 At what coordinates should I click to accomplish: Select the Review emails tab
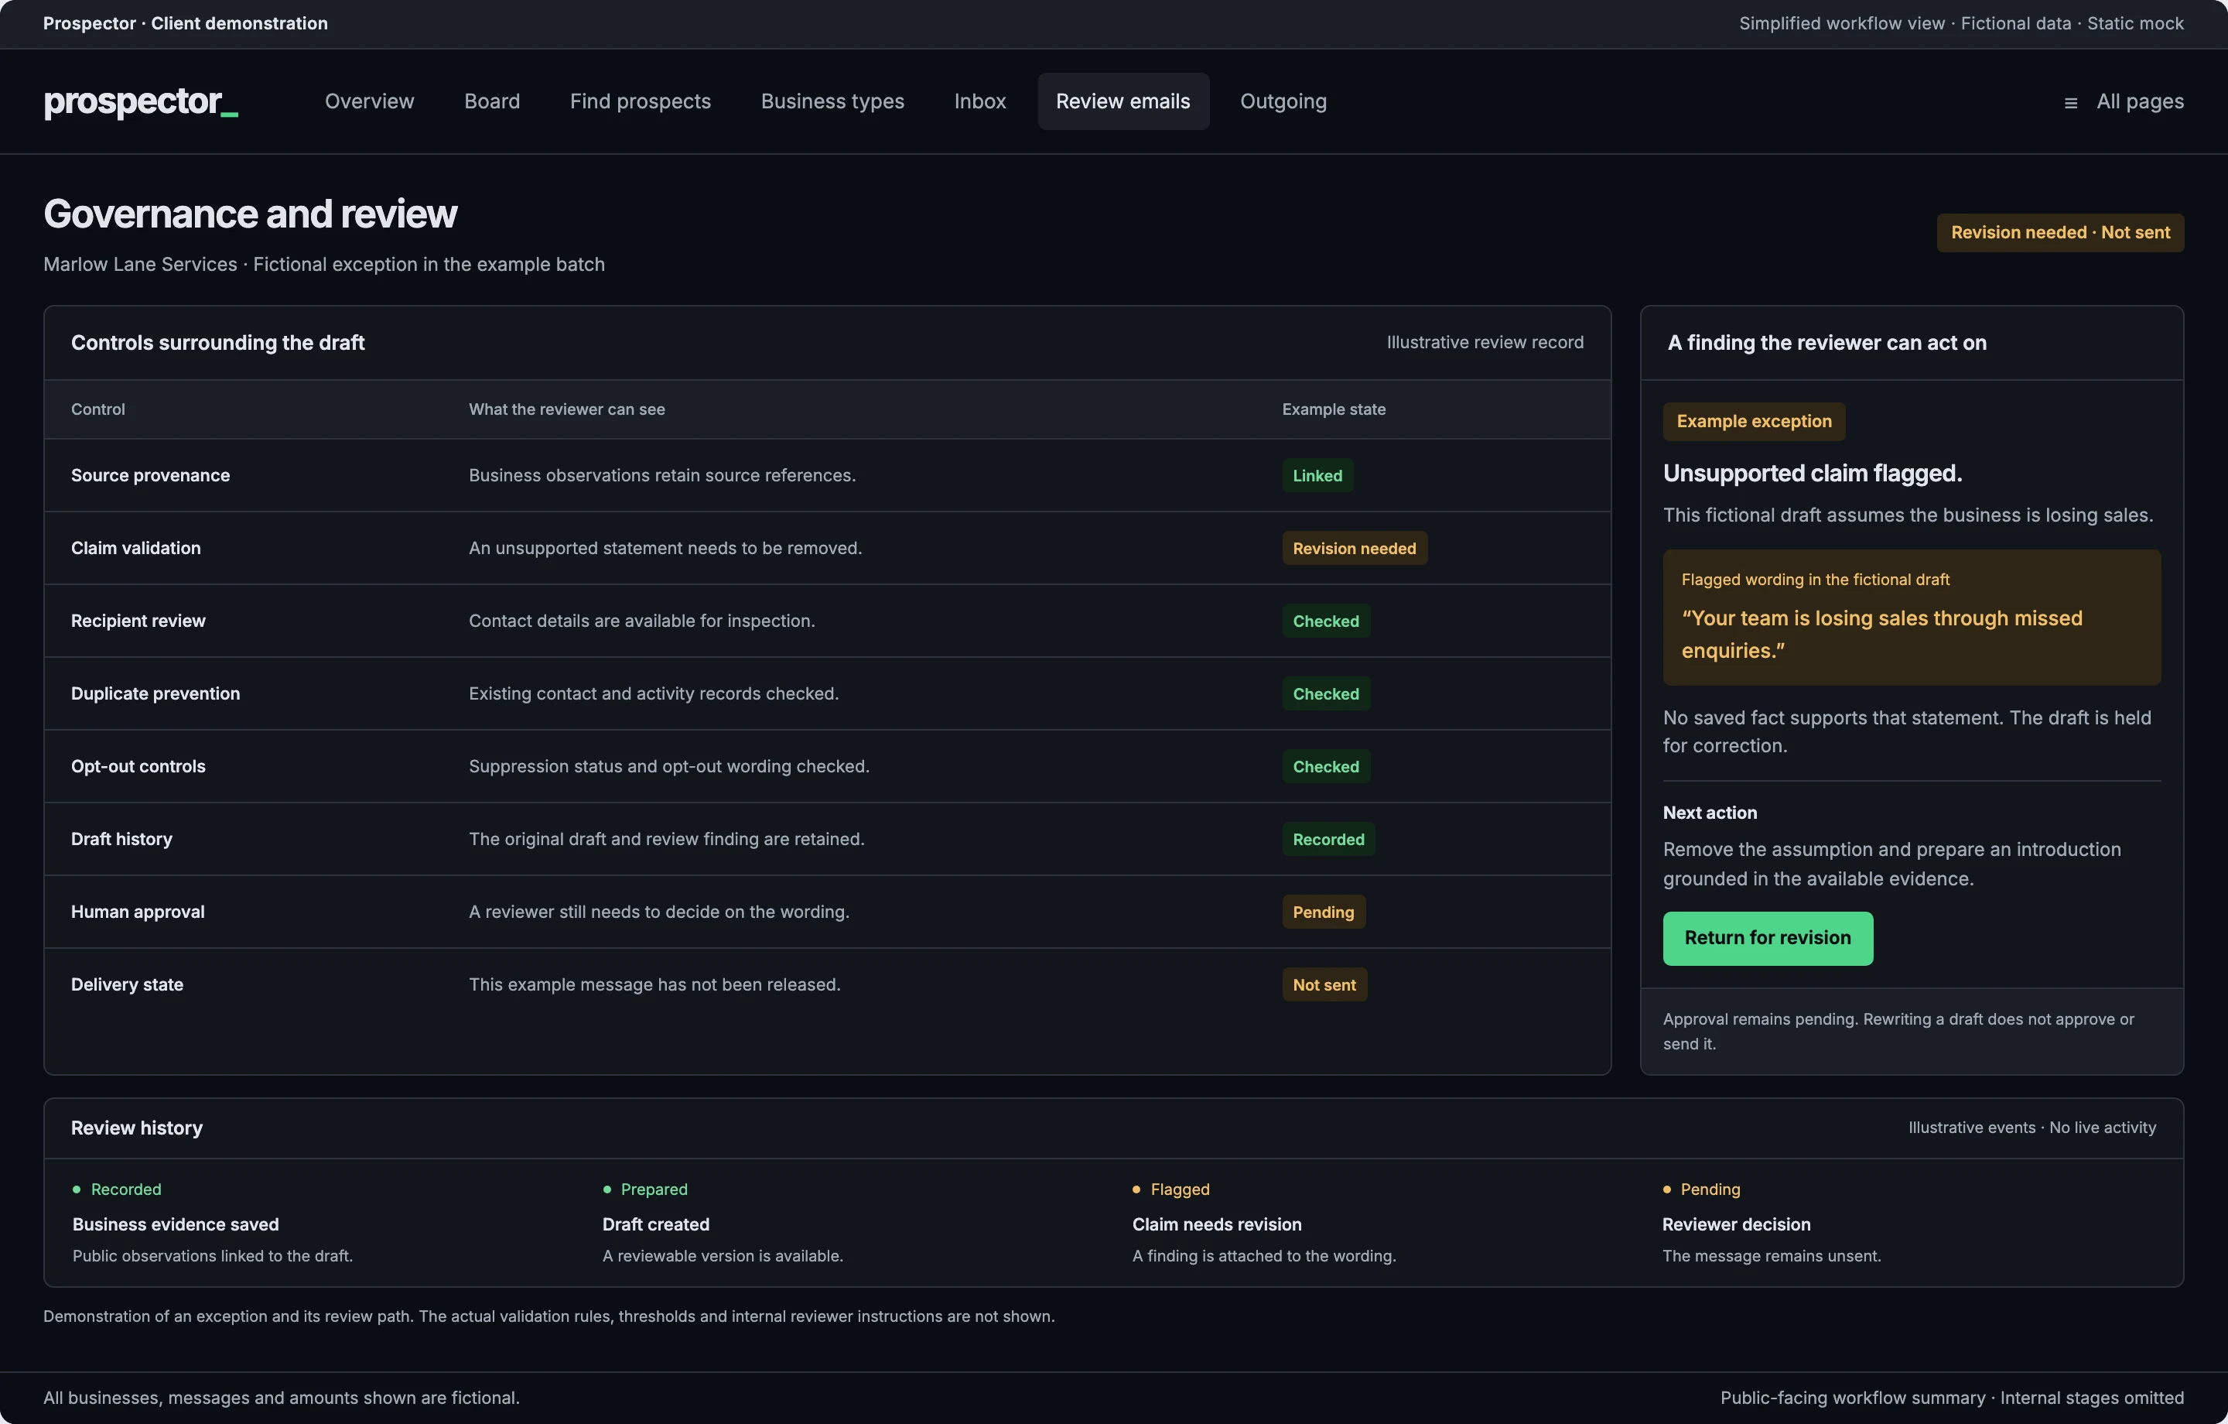(1123, 101)
